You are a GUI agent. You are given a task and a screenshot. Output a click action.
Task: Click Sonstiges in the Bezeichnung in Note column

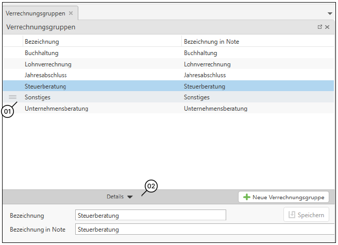click(196, 97)
